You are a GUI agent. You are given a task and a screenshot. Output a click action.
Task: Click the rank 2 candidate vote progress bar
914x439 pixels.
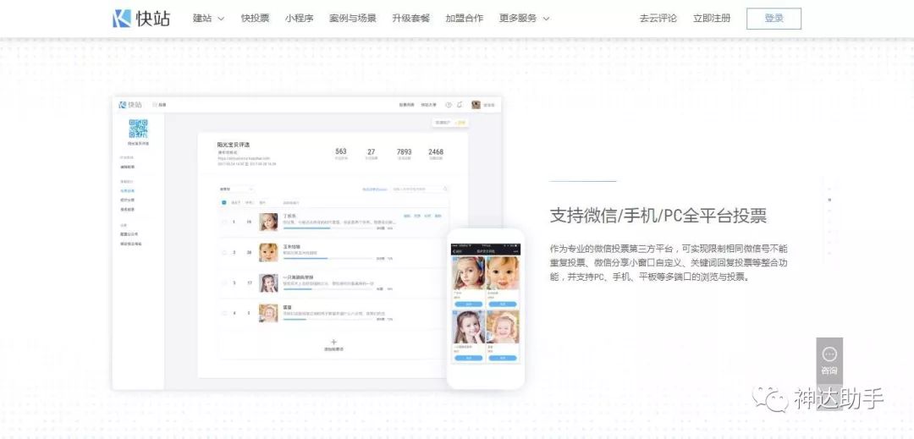point(328,259)
